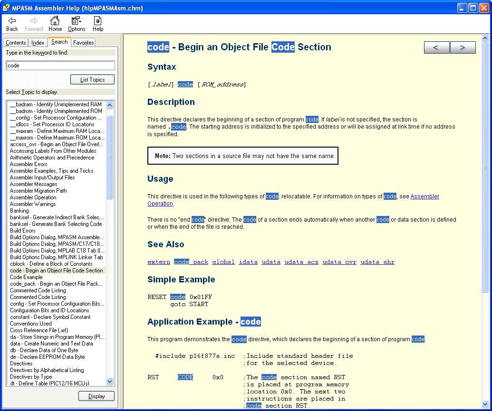Follow the code_pack See Also link
The width and height of the screenshot is (492, 411).
[x=191, y=262]
